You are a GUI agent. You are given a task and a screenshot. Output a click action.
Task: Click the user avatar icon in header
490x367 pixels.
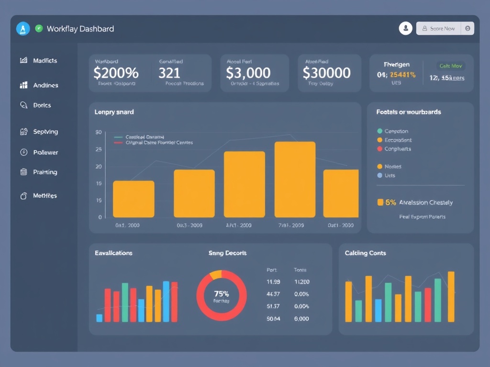[x=405, y=28]
